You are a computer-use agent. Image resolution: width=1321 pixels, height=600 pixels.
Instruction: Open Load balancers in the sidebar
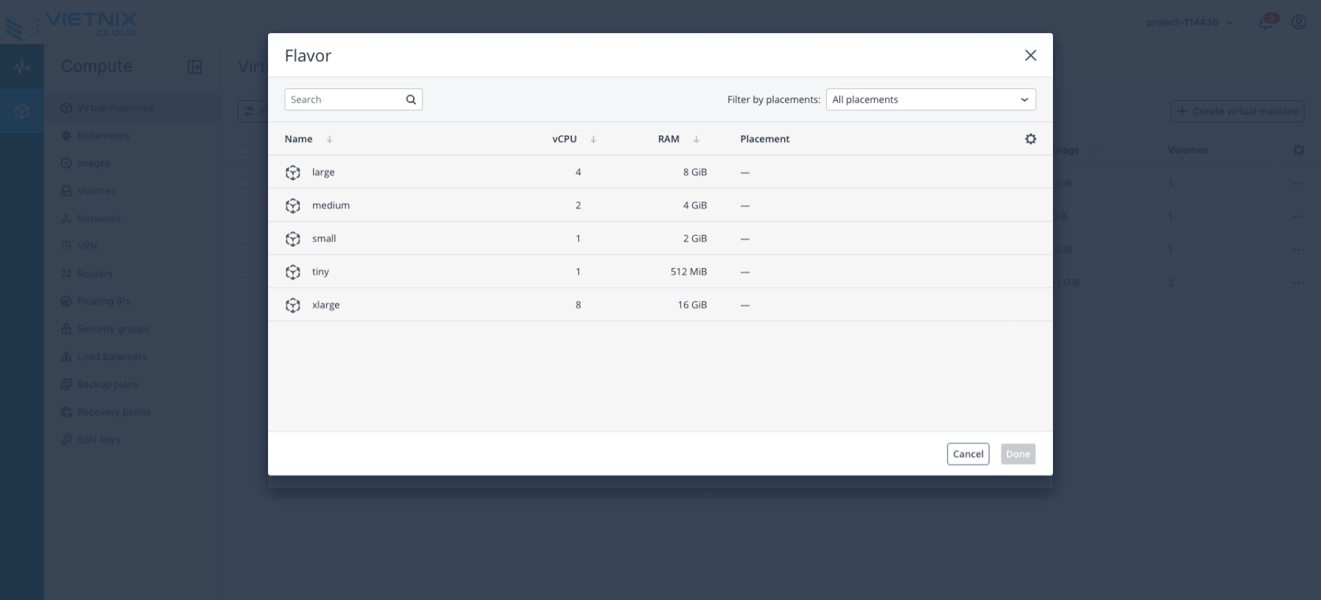point(133,356)
